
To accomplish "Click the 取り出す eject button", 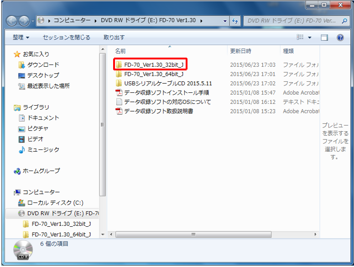I will [x=114, y=37].
